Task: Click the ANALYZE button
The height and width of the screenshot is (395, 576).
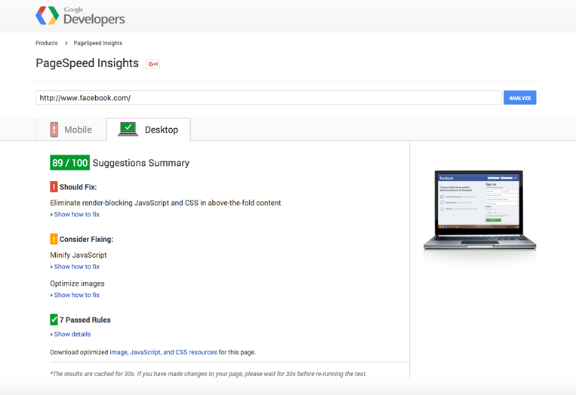Action: [520, 97]
